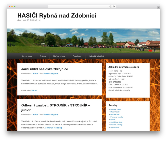Click the text rok založení – 1881
The image size is (167, 141).
click(x=116, y=79)
